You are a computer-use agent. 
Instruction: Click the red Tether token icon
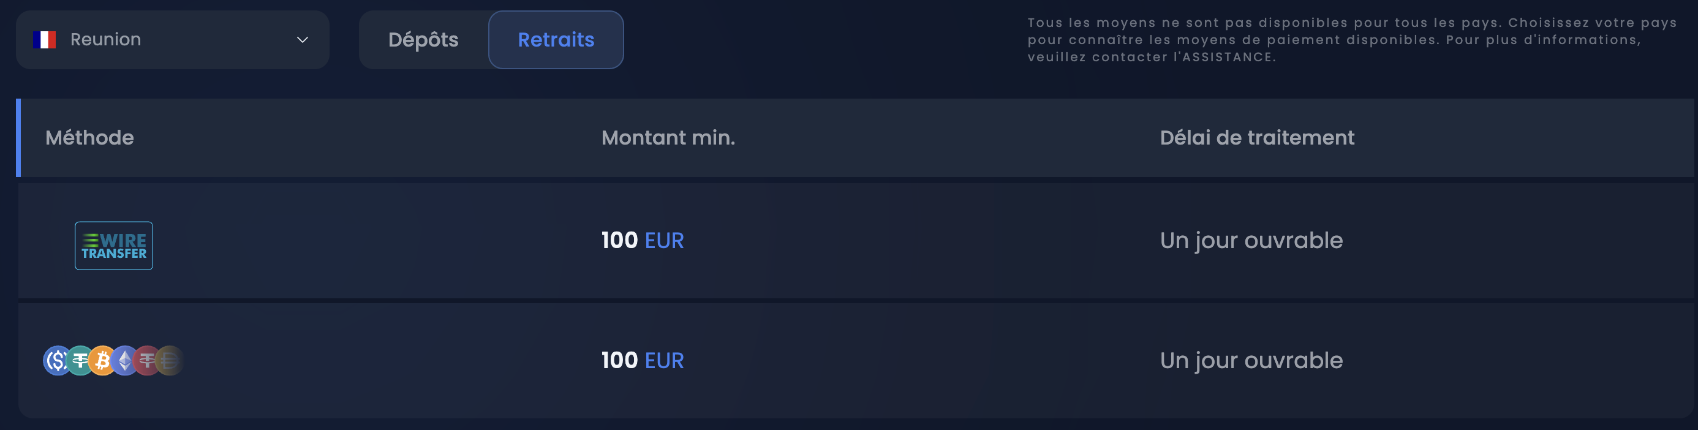(147, 360)
